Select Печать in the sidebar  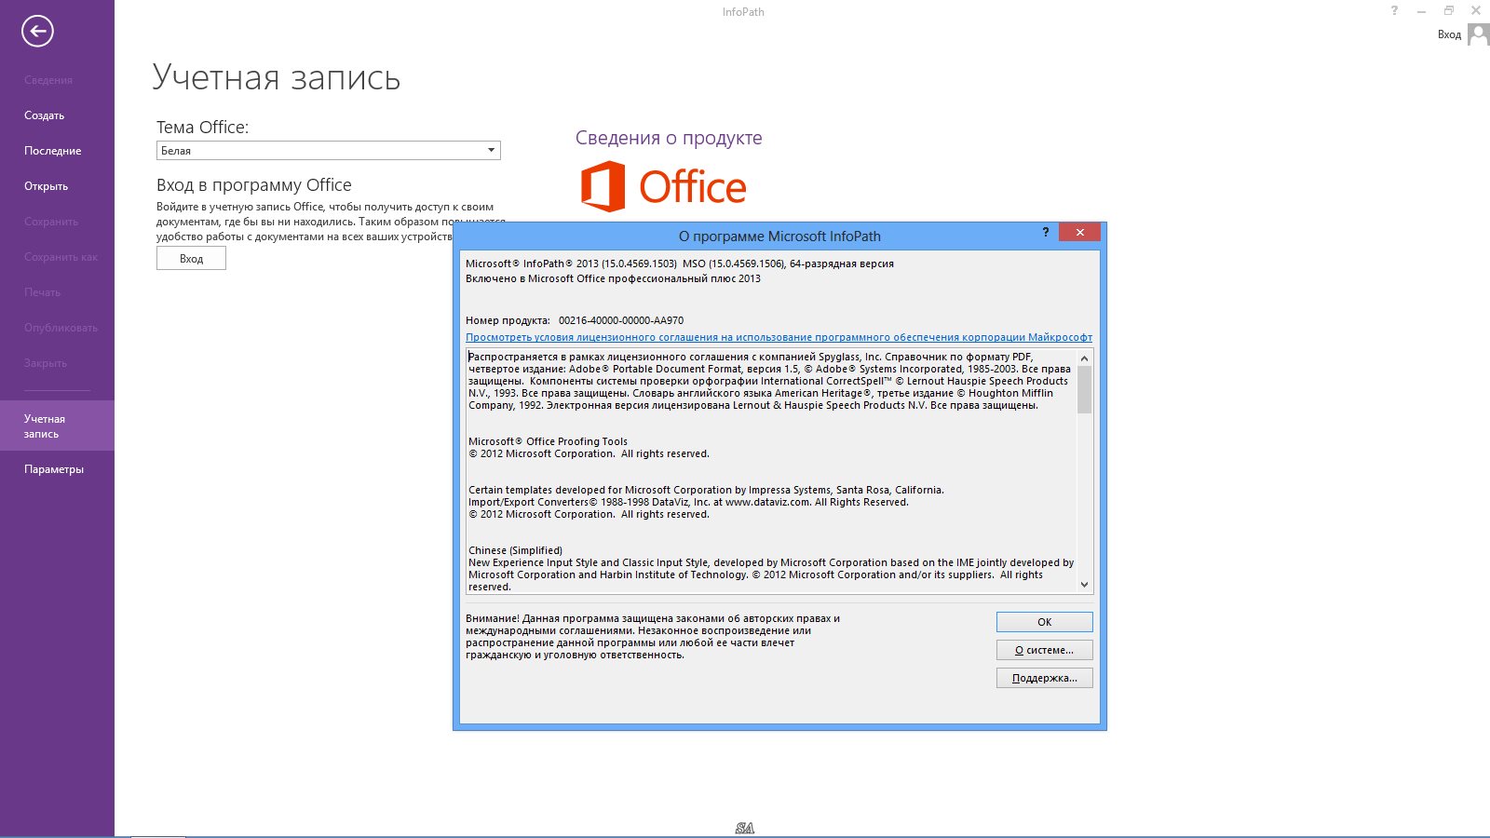point(42,292)
